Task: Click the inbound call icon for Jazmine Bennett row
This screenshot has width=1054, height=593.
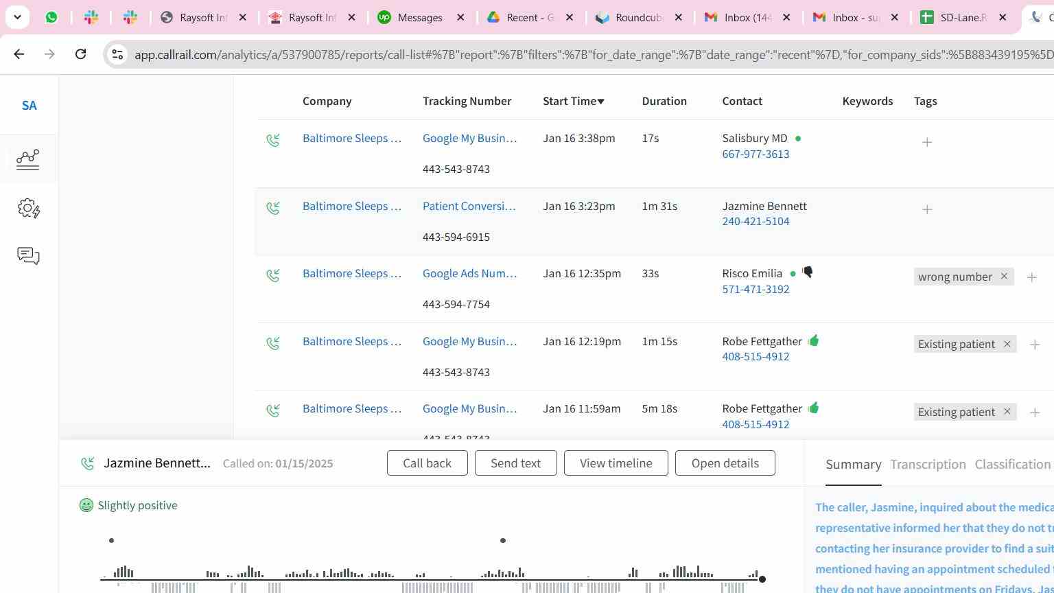Action: pyautogui.click(x=273, y=208)
